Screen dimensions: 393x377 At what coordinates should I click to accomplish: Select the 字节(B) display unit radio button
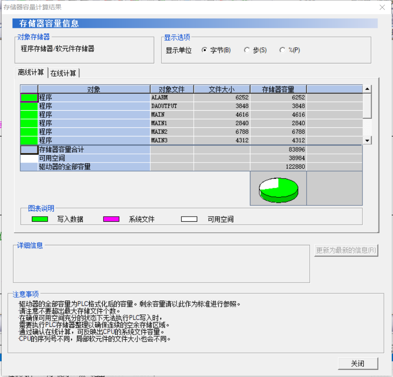pos(204,50)
